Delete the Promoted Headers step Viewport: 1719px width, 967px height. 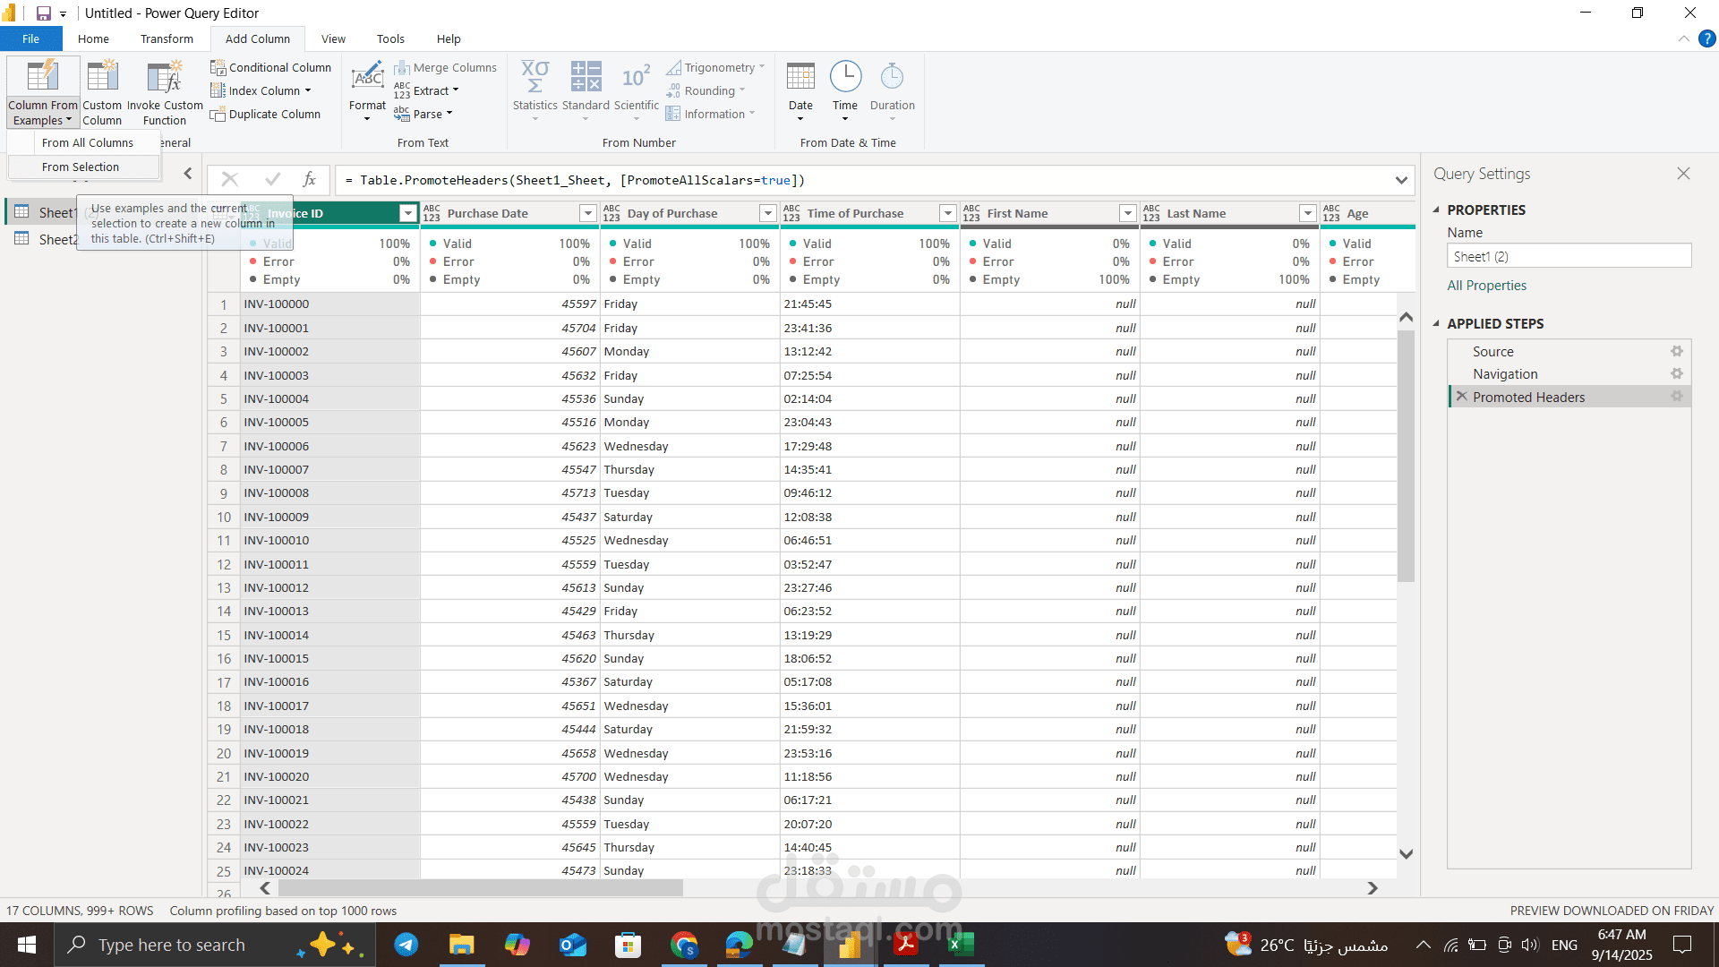pyautogui.click(x=1461, y=397)
